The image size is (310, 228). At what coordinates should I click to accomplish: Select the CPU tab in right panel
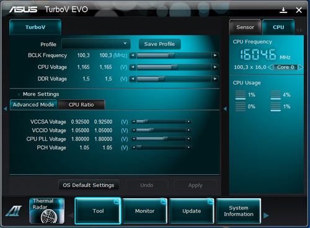pyautogui.click(x=278, y=27)
